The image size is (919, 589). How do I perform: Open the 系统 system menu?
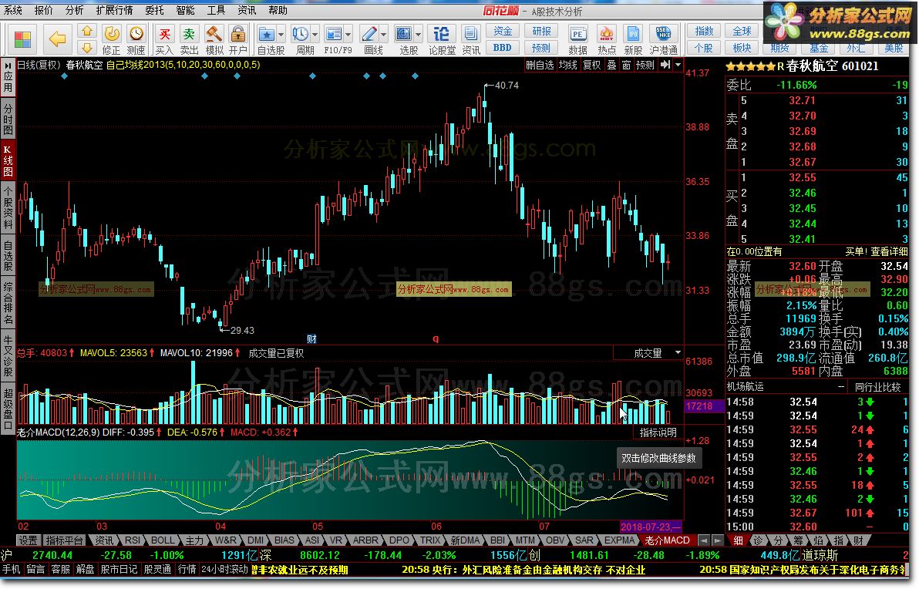tap(13, 10)
